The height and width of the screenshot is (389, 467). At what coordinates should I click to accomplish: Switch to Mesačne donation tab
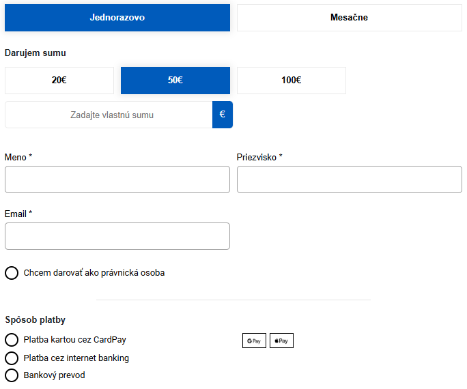coord(350,18)
